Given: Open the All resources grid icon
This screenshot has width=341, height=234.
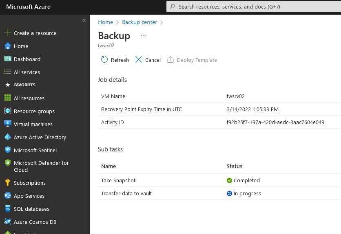Looking at the screenshot, I should [8, 98].
